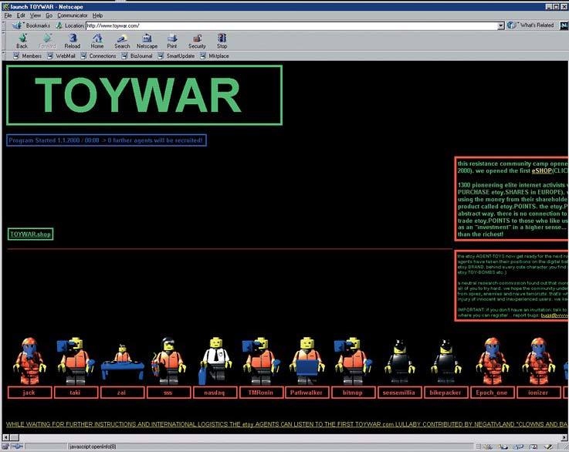
Task: Click the Back navigation icon
Action: click(22, 40)
